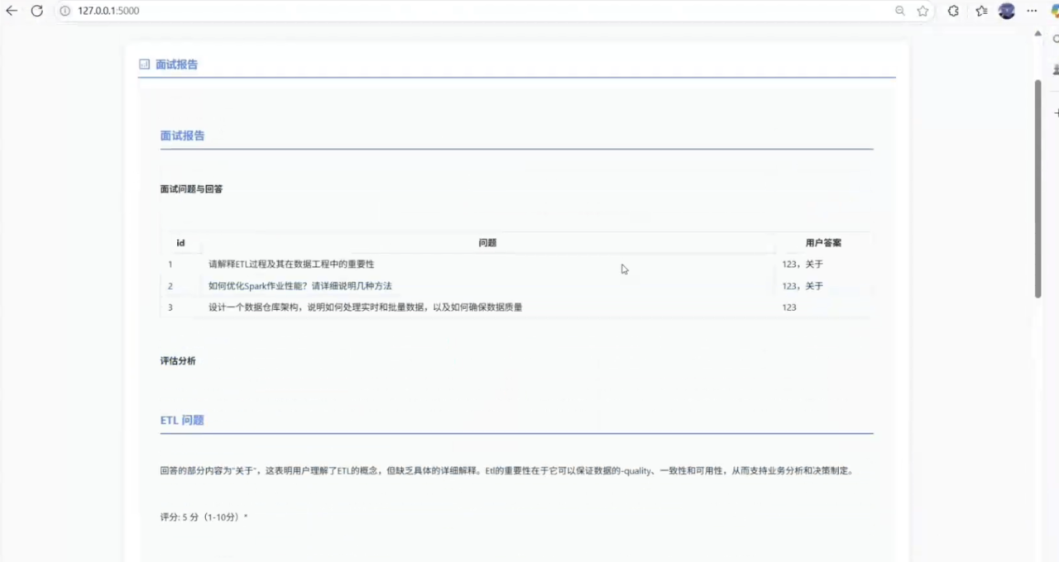Select the Spark作业性能 question in row 2

pos(300,285)
